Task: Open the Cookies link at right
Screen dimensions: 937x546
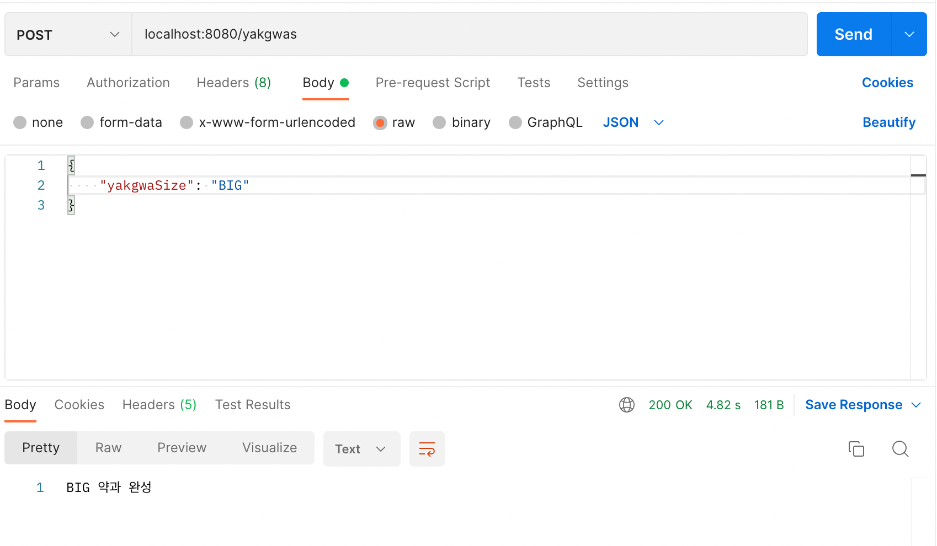Action: click(x=887, y=83)
